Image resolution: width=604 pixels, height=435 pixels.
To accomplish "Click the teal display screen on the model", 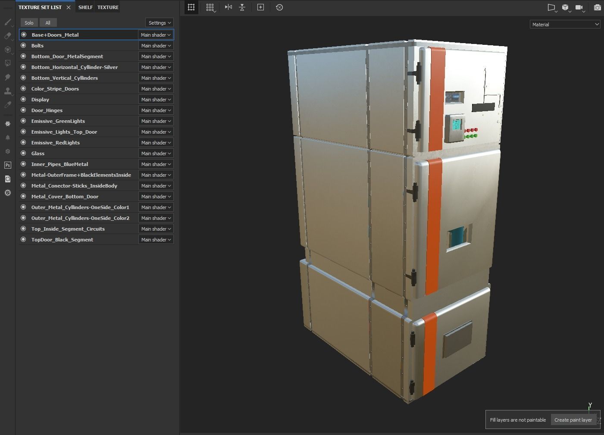I will click(x=457, y=125).
